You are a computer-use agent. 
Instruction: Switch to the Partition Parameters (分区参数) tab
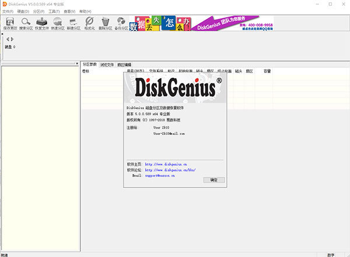pyautogui.click(x=89, y=64)
